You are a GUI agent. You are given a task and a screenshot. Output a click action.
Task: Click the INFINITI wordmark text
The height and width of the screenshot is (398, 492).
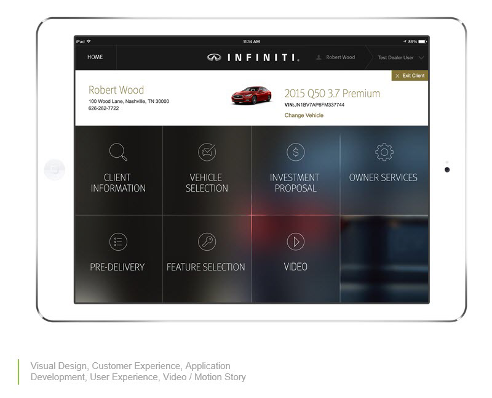pos(263,57)
